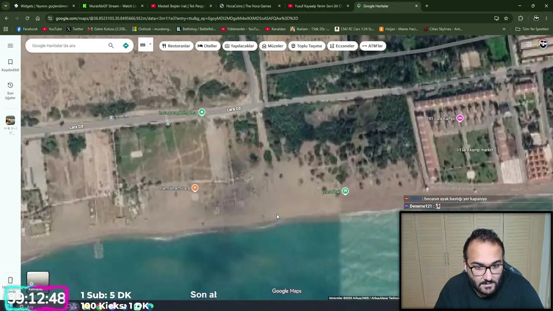The height and width of the screenshot is (311, 553).
Task: Go to the browser home page
Action: 38,18
